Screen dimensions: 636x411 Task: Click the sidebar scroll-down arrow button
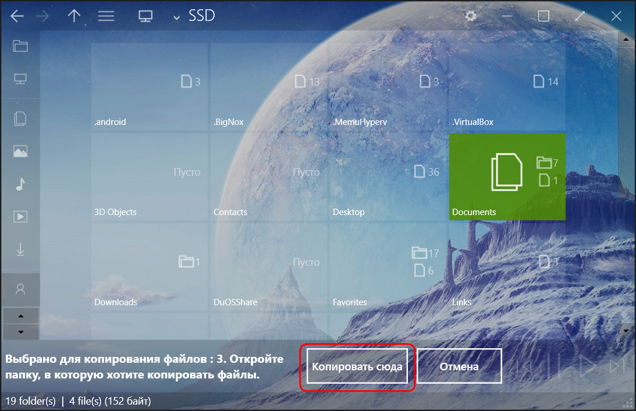[21, 332]
